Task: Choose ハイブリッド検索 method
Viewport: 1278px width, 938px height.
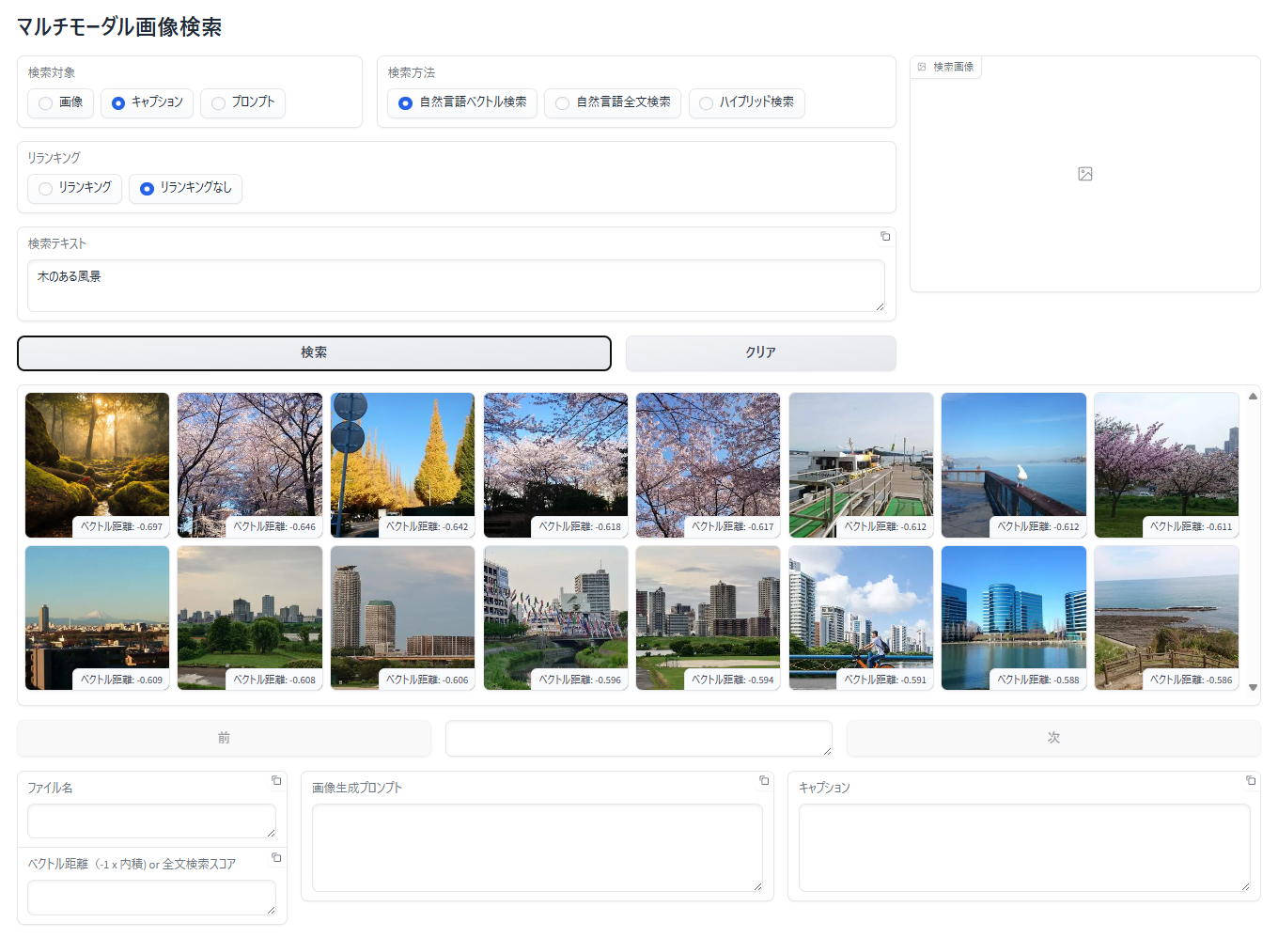Action: click(747, 102)
